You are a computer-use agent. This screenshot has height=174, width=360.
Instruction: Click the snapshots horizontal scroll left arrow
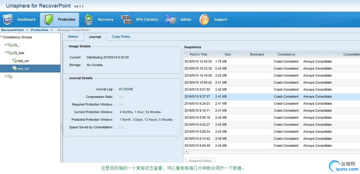click(186, 151)
